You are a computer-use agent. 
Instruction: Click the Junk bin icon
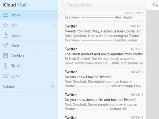5,76
